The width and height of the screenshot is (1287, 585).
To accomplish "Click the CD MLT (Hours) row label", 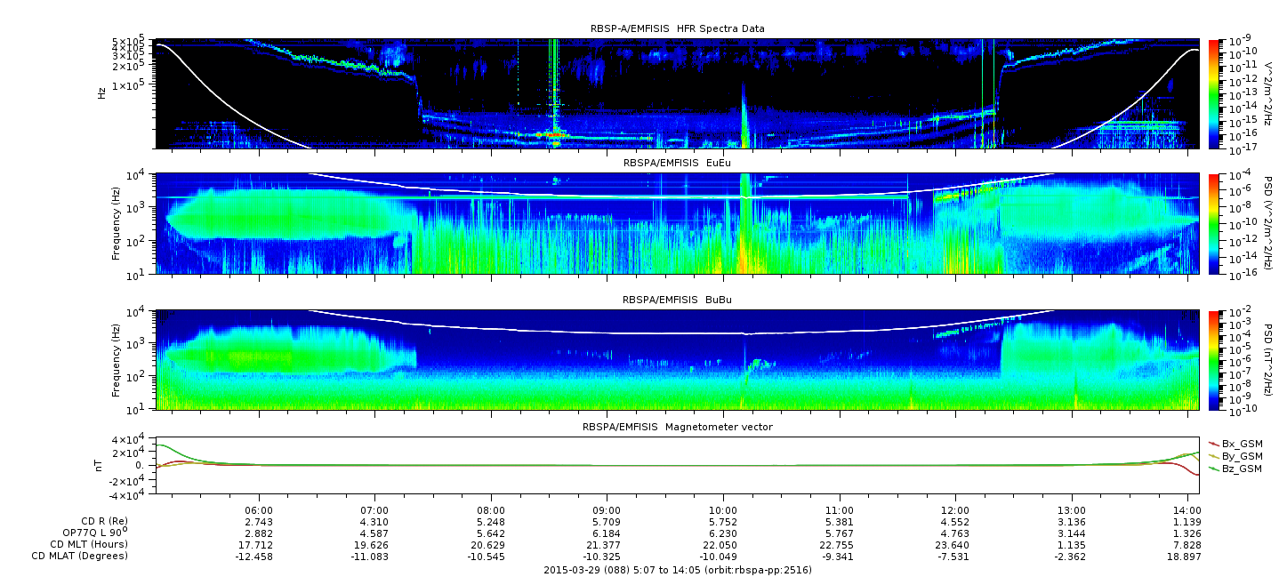I will tap(89, 544).
